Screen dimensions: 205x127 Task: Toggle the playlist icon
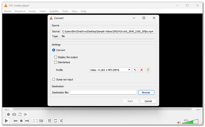[49, 121]
